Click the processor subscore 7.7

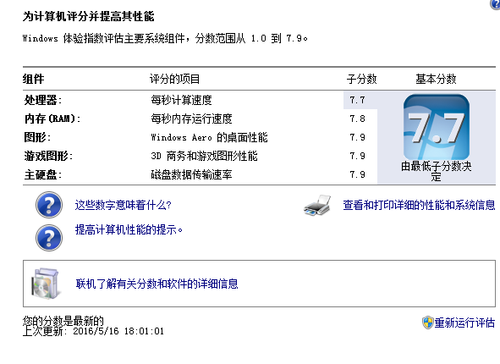click(x=357, y=100)
